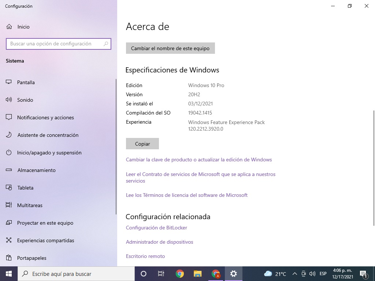Select Tableta in the sidebar
This screenshot has height=281, width=375.
(x=25, y=188)
